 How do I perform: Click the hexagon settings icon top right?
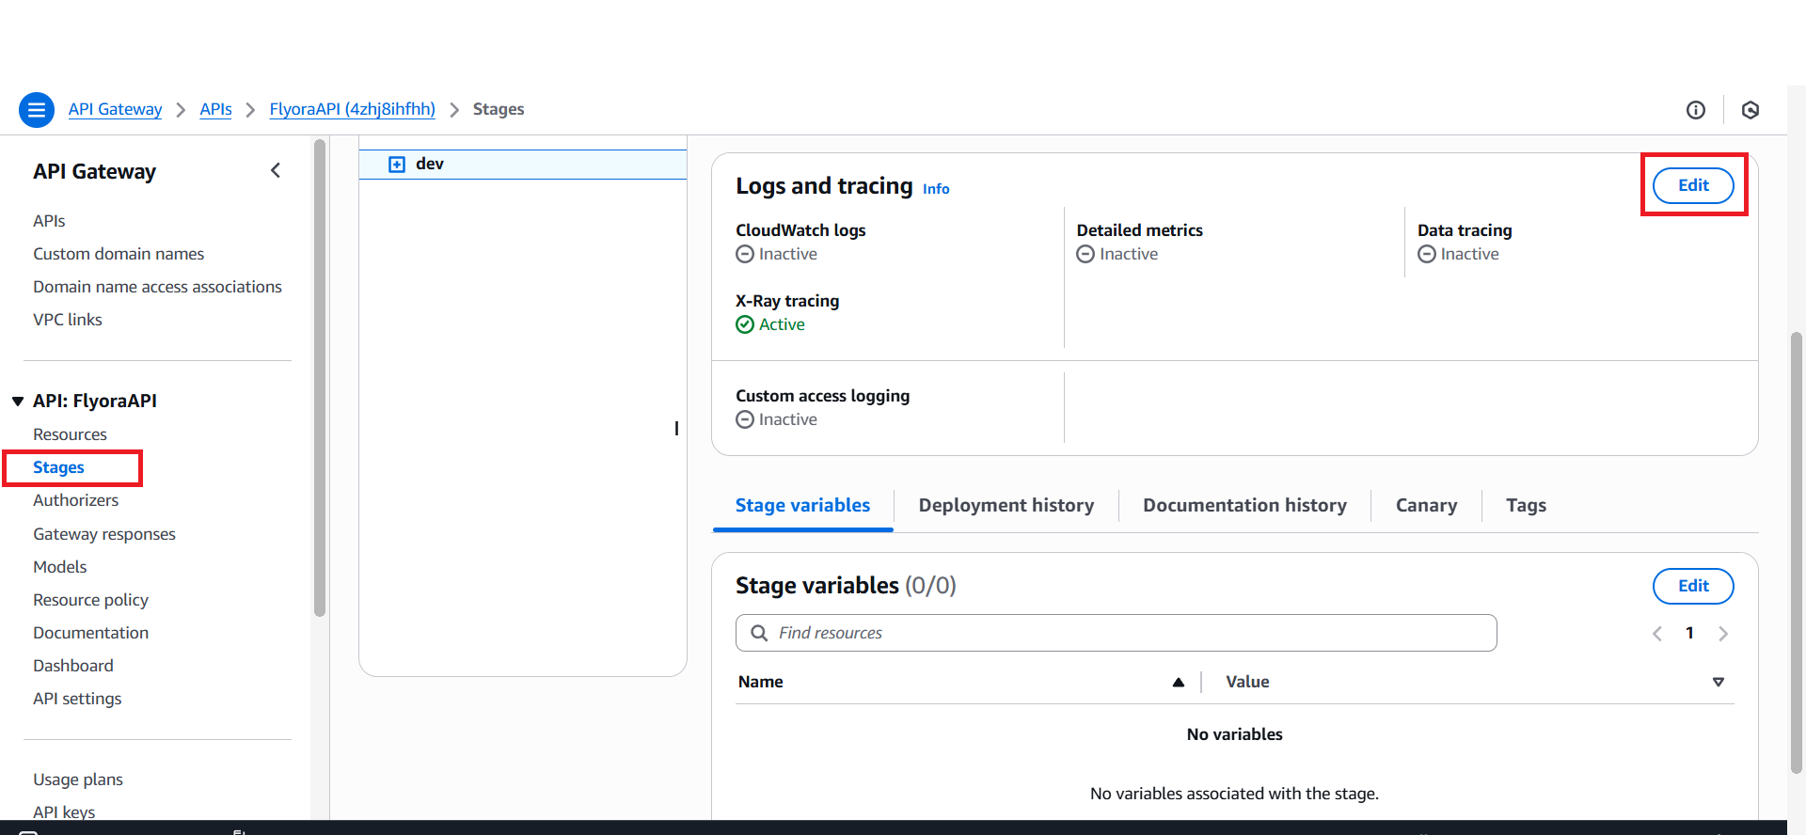pyautogui.click(x=1750, y=110)
